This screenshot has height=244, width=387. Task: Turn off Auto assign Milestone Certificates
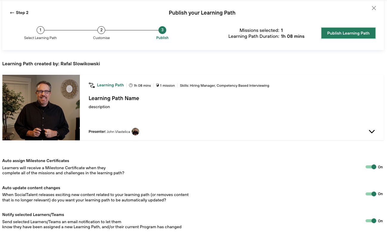371,167
